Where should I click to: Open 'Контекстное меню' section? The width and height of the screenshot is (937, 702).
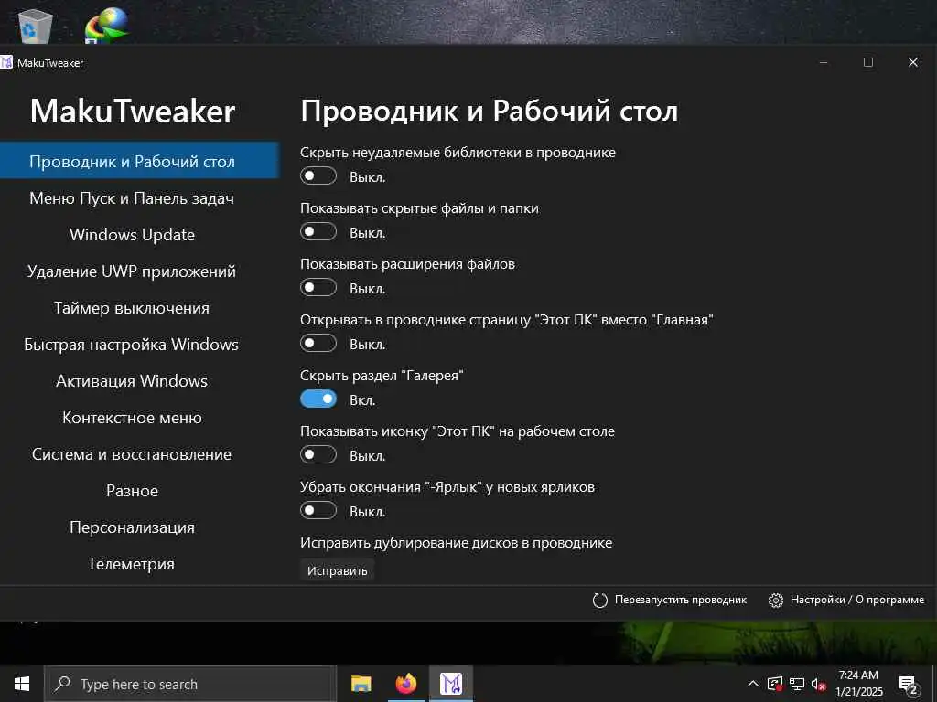132,418
